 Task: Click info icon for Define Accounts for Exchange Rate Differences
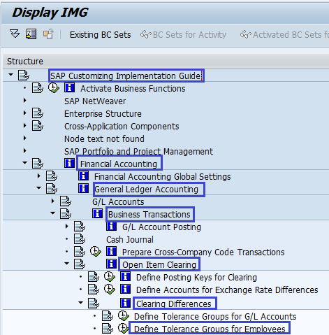125,290
